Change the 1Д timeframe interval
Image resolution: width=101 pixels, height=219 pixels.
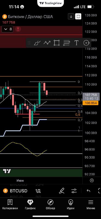pyautogui.click(x=38, y=191)
